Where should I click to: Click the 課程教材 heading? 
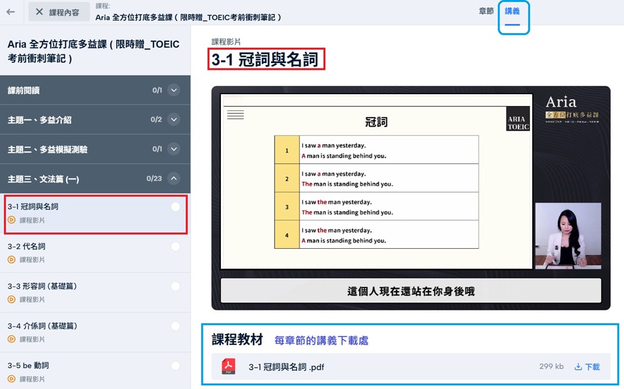pyautogui.click(x=237, y=340)
